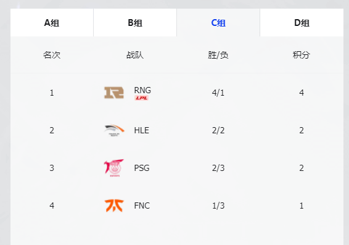Click the FNC team logo
Image resolution: width=349 pixels, height=245 pixels.
114,206
